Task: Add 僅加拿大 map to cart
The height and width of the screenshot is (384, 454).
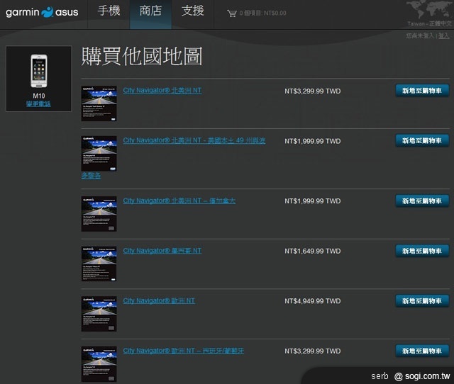Action: tap(422, 201)
